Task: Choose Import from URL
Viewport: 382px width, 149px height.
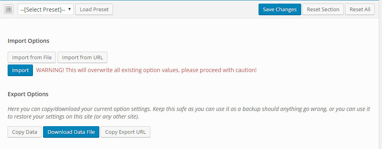Action: pyautogui.click(x=82, y=58)
